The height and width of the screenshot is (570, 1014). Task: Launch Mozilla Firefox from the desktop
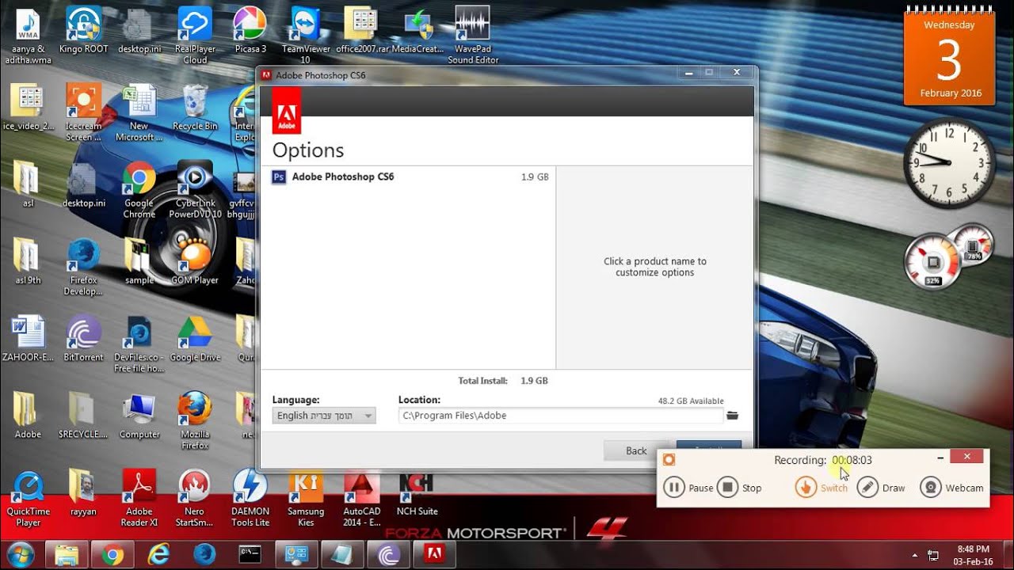click(195, 421)
